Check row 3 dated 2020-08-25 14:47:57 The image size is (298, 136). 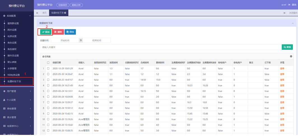click(48, 80)
